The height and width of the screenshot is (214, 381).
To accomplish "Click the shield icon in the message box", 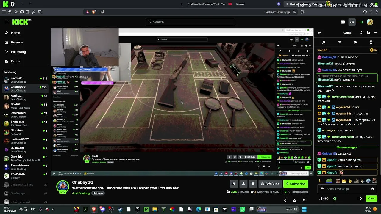I will (x=322, y=189).
